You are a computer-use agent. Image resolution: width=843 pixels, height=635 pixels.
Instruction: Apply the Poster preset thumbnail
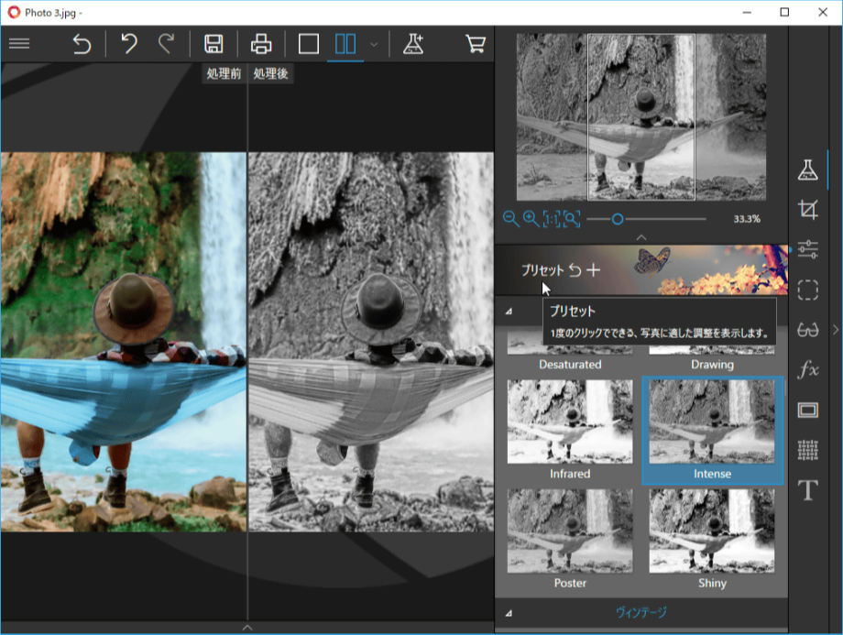coord(570,531)
